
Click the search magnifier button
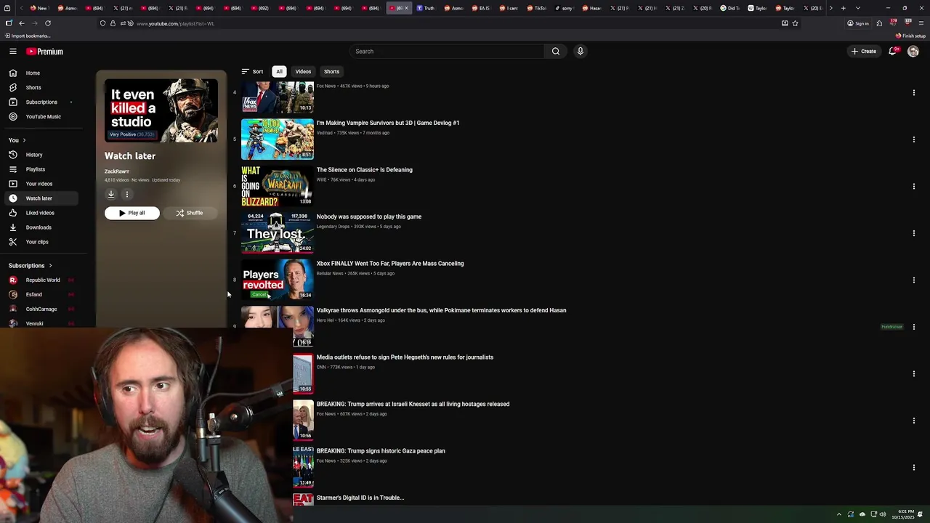(x=556, y=51)
